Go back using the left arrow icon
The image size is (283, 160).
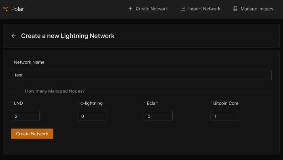coord(13,36)
